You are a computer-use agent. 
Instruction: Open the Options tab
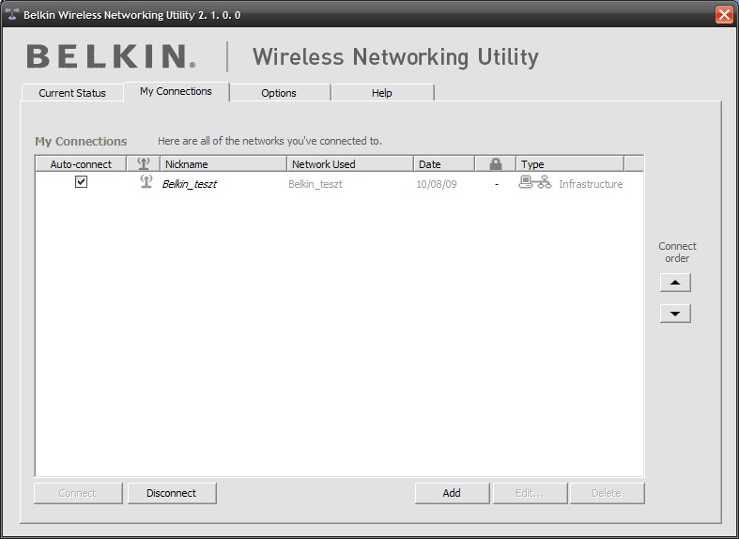pyautogui.click(x=279, y=93)
